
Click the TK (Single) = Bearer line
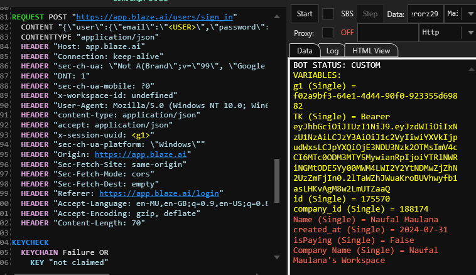(342, 117)
